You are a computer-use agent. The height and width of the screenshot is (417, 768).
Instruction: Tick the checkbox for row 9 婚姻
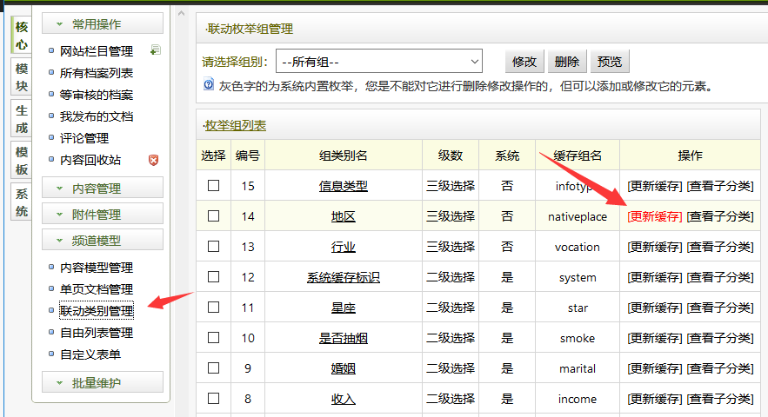pyautogui.click(x=214, y=367)
